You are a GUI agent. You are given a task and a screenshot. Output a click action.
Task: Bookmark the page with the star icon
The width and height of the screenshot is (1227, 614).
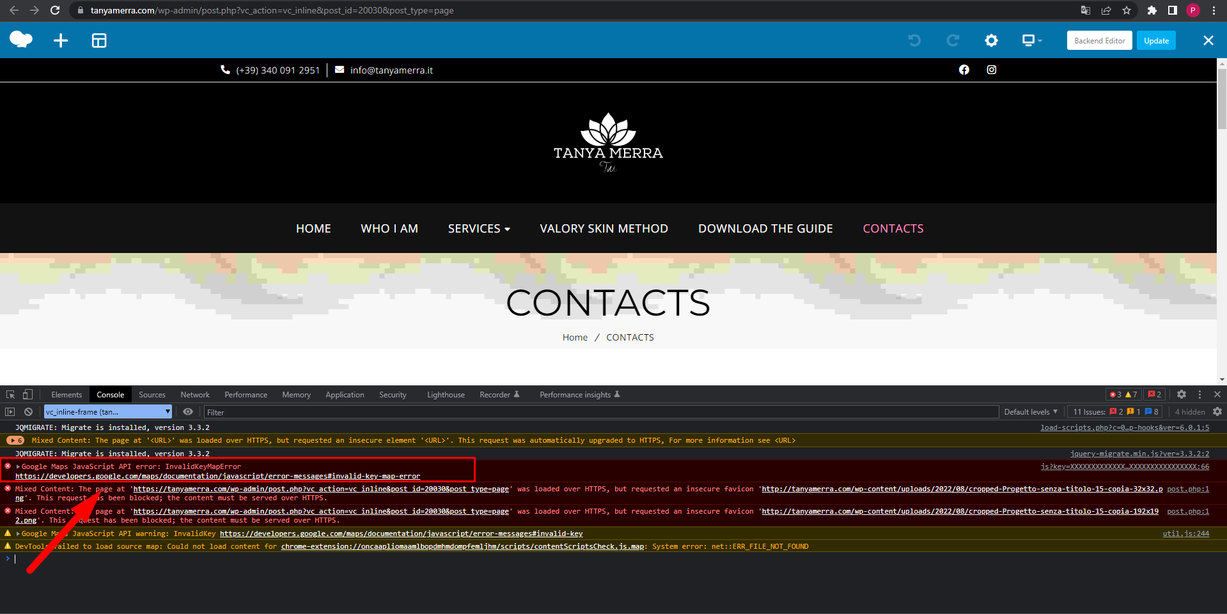pos(1127,10)
